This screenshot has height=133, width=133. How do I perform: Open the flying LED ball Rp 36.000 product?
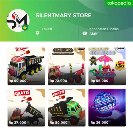[107, 107]
